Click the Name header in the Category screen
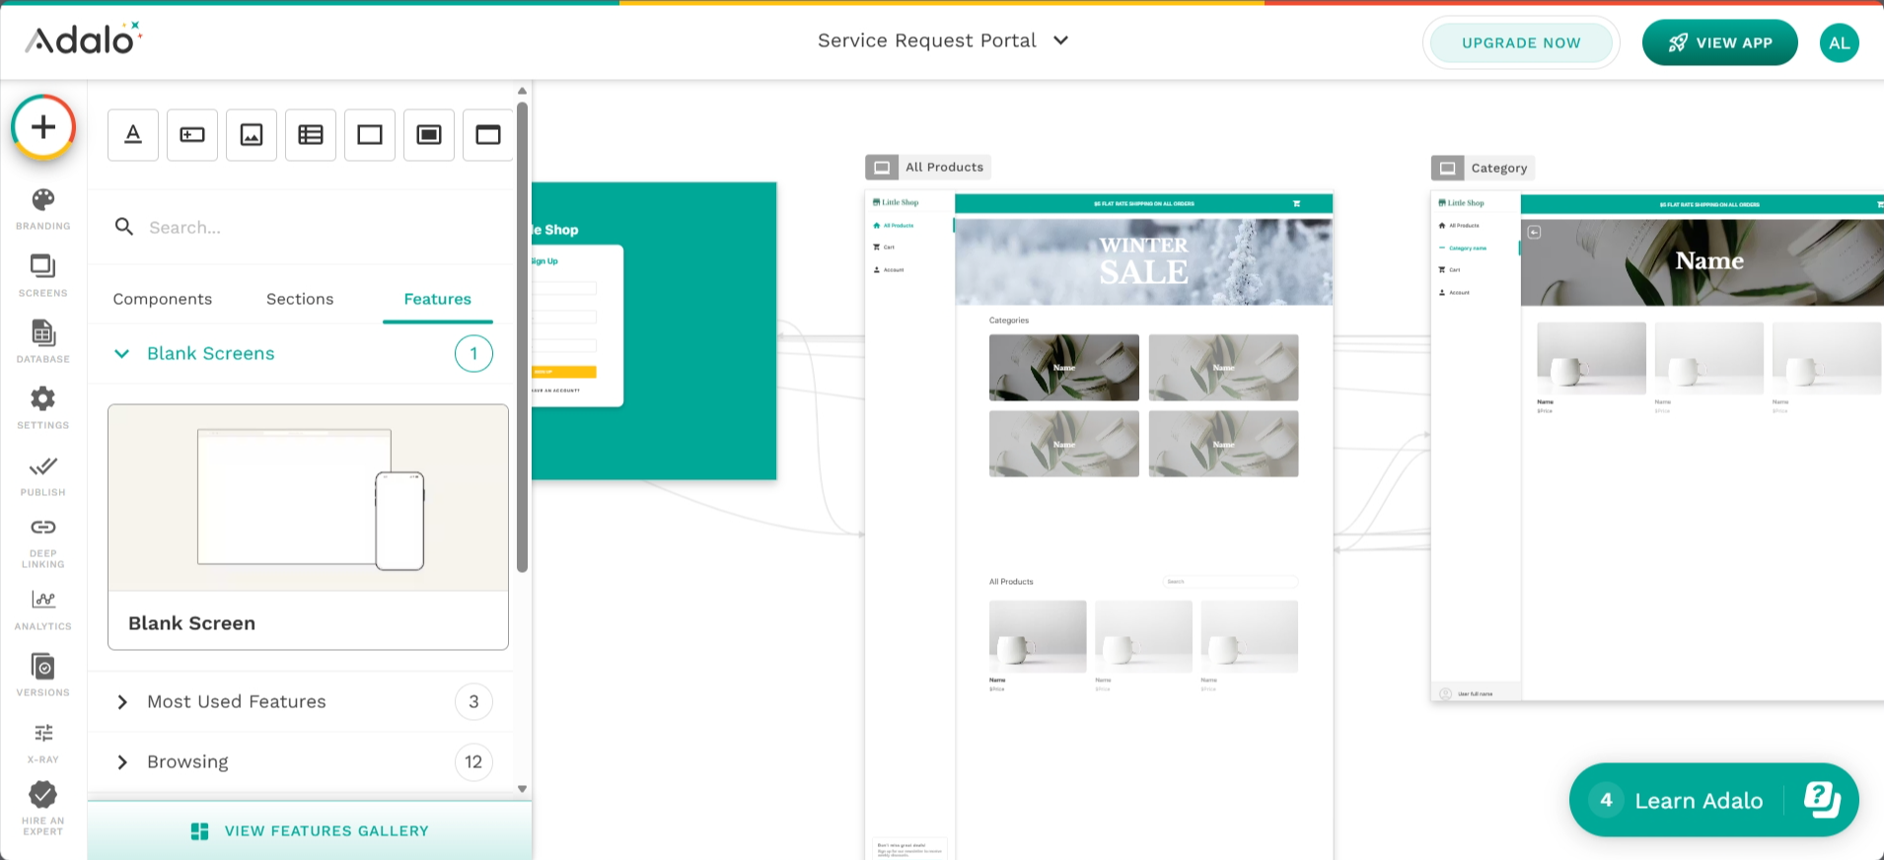The width and height of the screenshot is (1884, 860). coord(1709,260)
